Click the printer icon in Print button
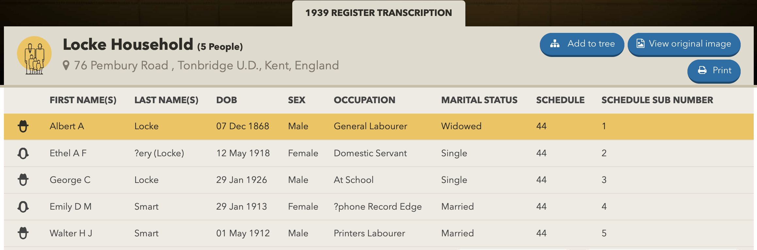This screenshot has width=757, height=250. pos(702,70)
